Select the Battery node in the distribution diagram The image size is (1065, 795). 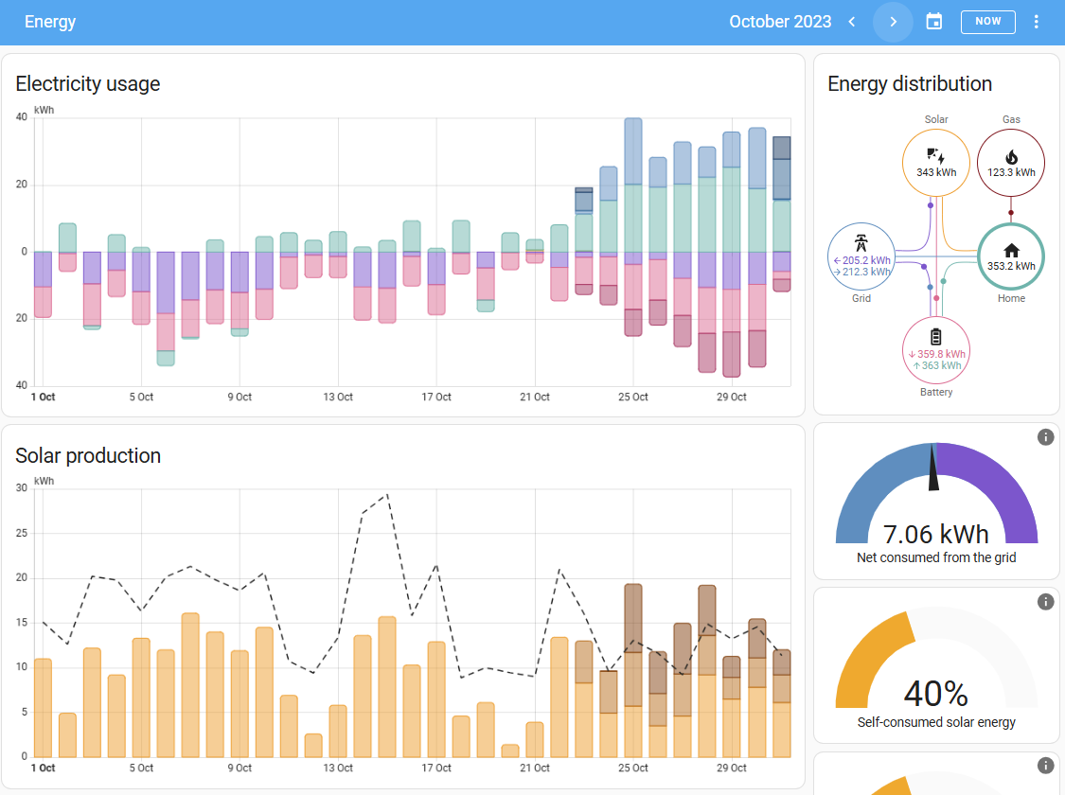tap(936, 350)
